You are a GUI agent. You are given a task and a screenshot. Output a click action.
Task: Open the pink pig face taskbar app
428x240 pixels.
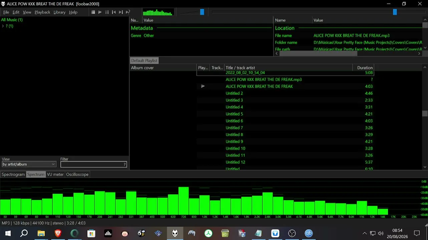pos(125,233)
